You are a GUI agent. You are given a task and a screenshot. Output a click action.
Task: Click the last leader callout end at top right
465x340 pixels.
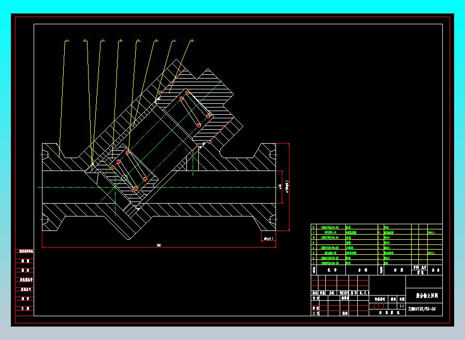click(x=192, y=40)
